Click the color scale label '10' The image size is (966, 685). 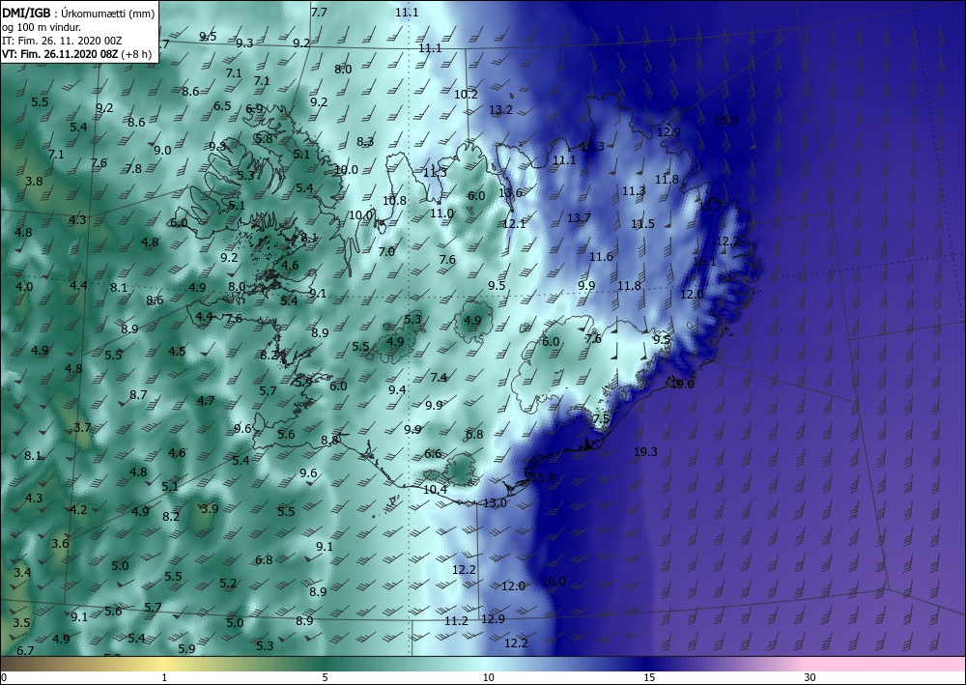point(489,678)
